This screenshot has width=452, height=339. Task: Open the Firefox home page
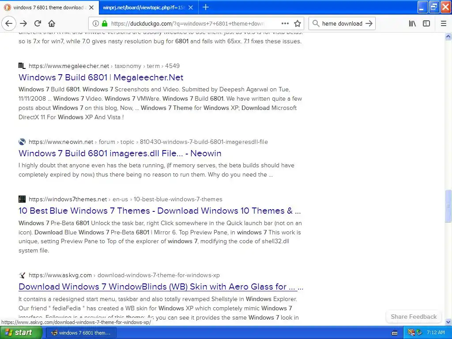coord(51,23)
